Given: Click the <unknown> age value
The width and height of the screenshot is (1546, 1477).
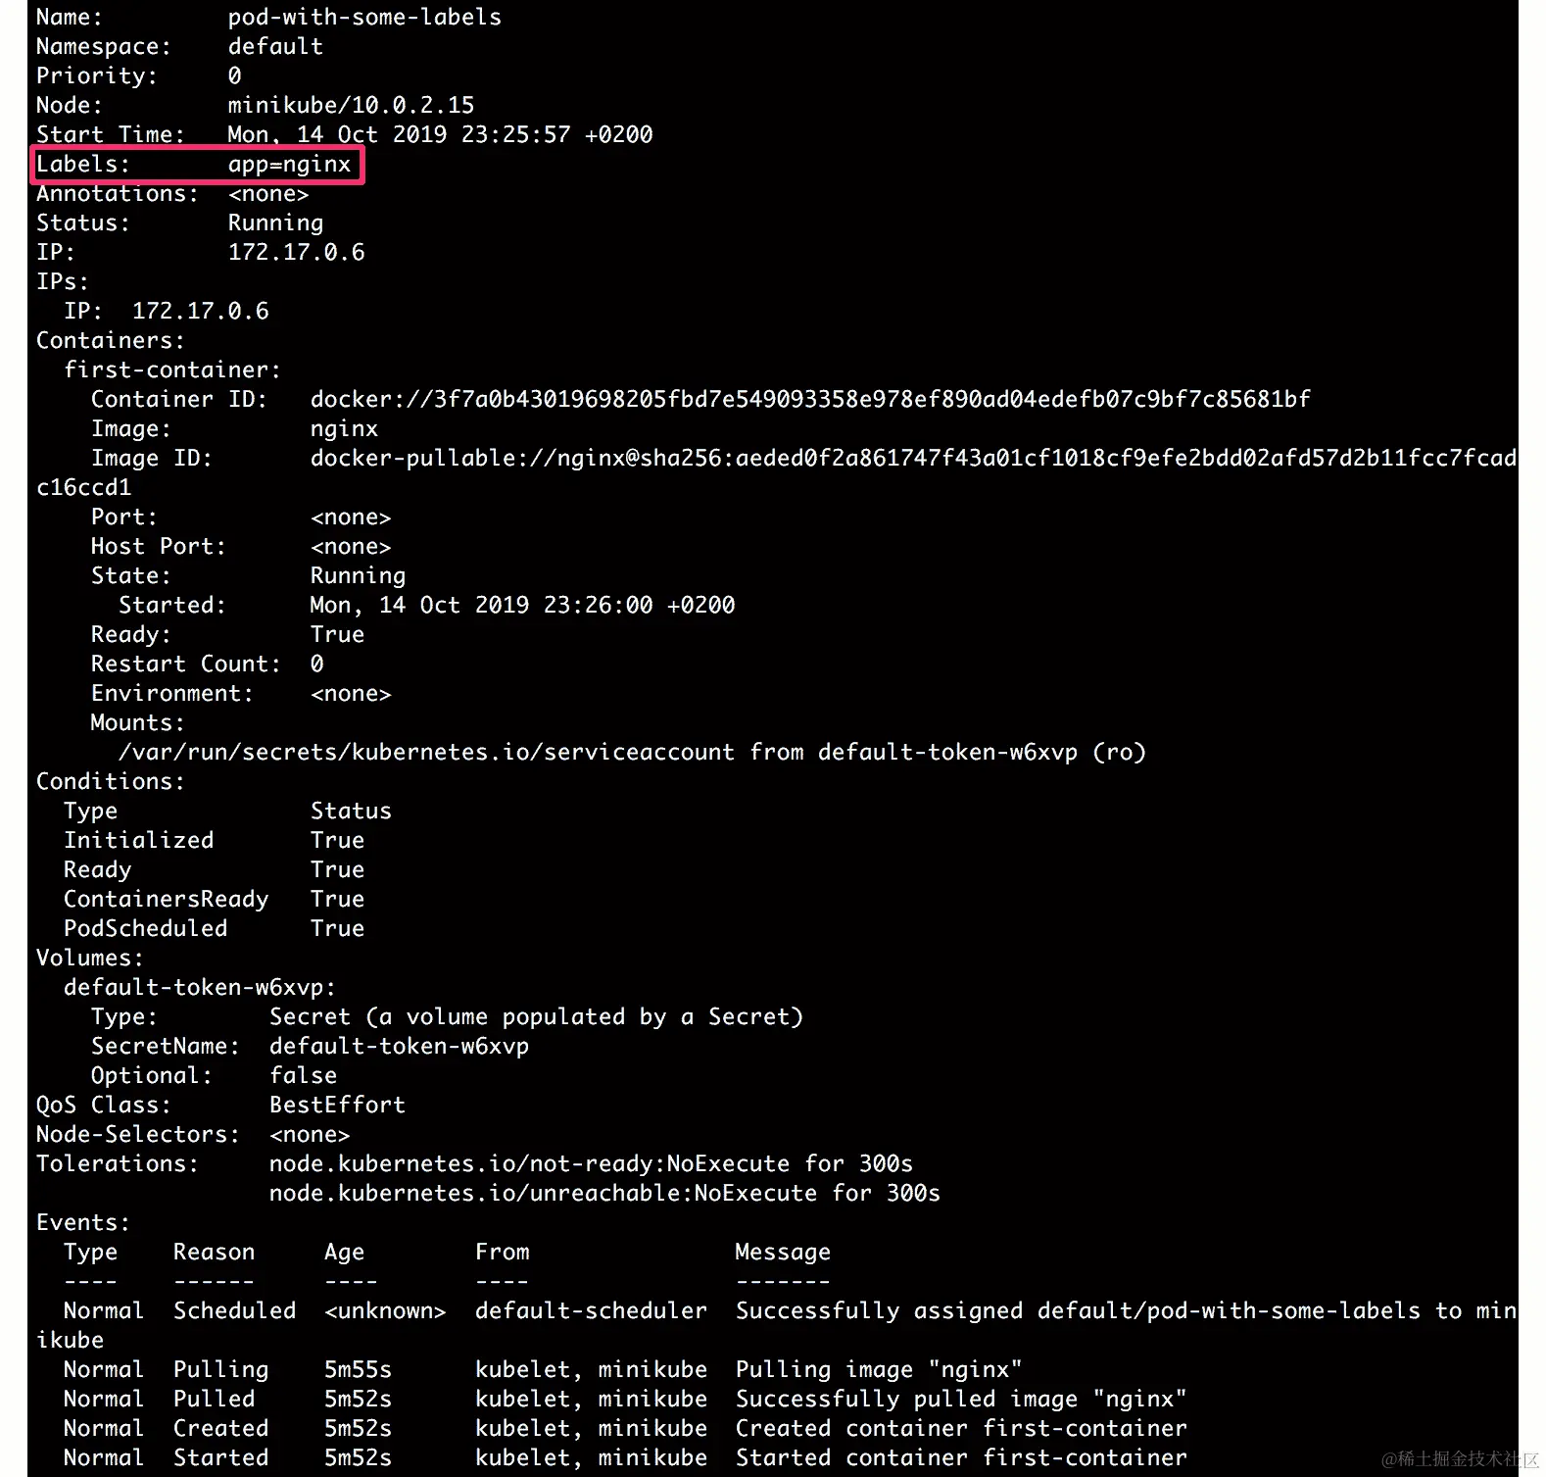Looking at the screenshot, I should pos(385,1310).
